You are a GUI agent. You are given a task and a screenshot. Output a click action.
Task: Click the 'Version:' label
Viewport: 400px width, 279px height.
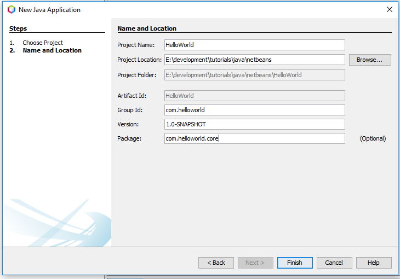(x=128, y=124)
